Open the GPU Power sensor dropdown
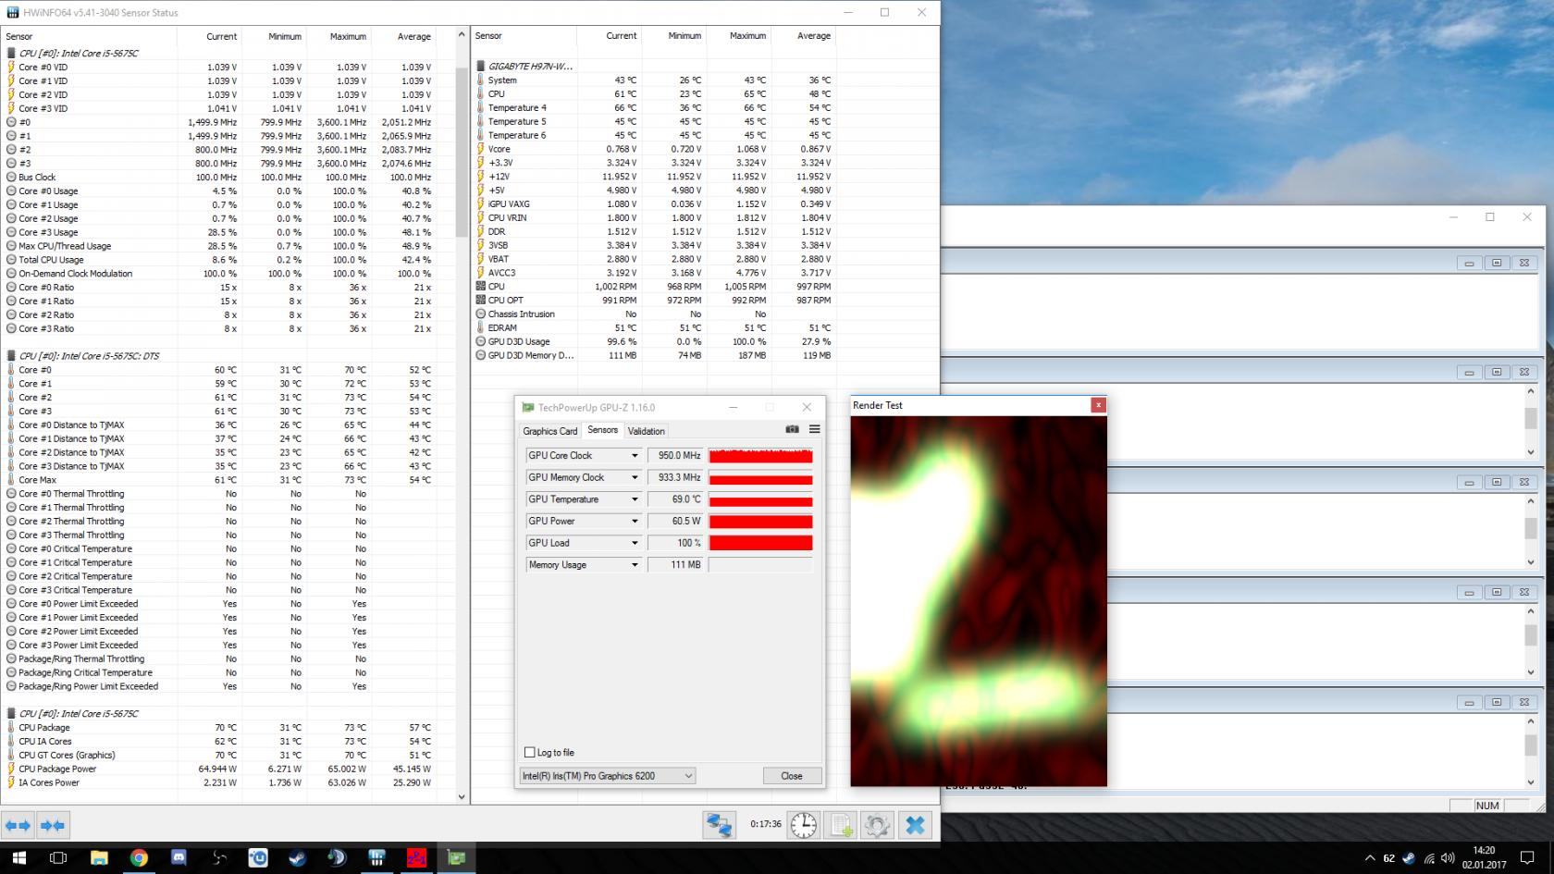 tap(635, 521)
